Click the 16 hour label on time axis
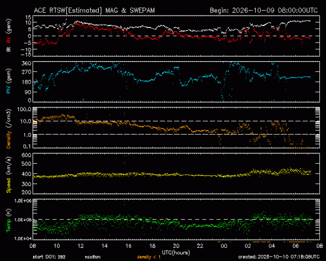Screen dimensions: 326x261 (x=128, y=246)
